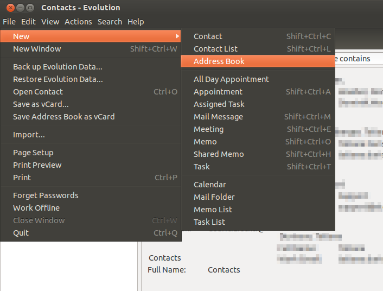The width and height of the screenshot is (383, 291).
Task: Open the Edit menu
Action: tap(28, 22)
